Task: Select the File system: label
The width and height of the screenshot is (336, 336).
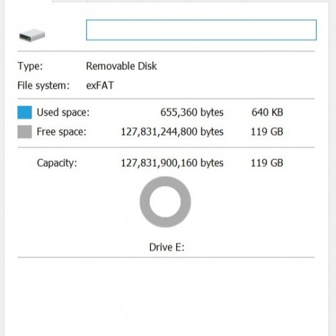Action: click(x=44, y=85)
